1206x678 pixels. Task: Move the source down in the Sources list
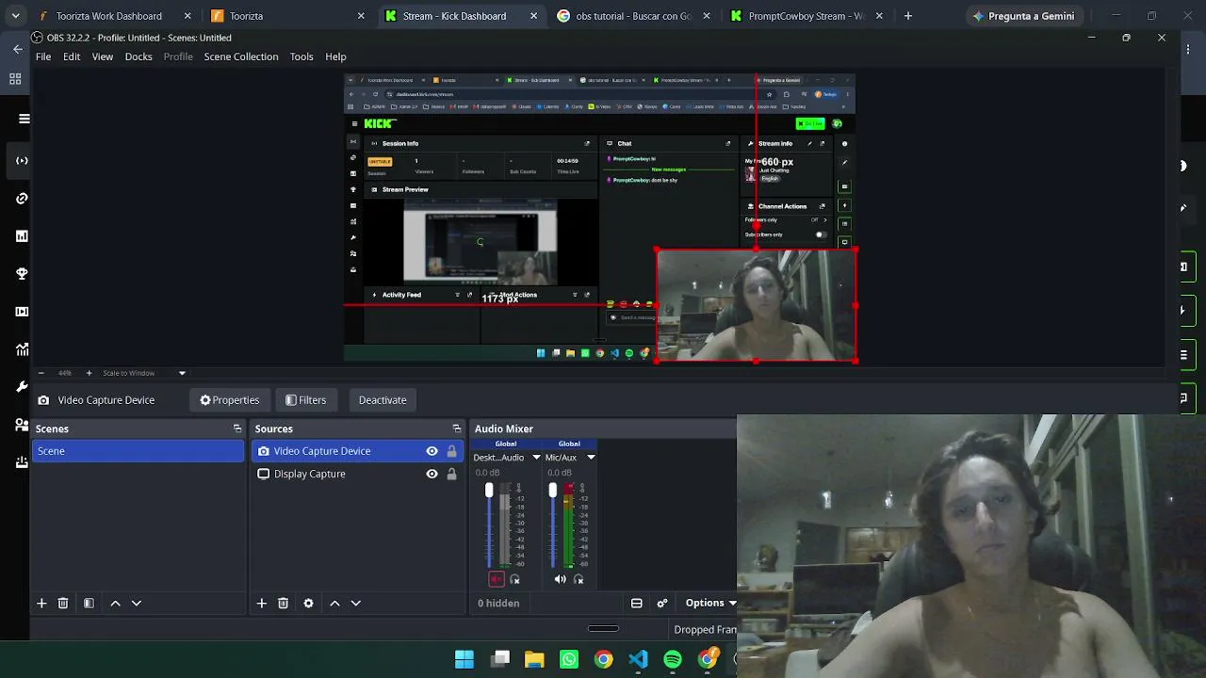coord(356,603)
